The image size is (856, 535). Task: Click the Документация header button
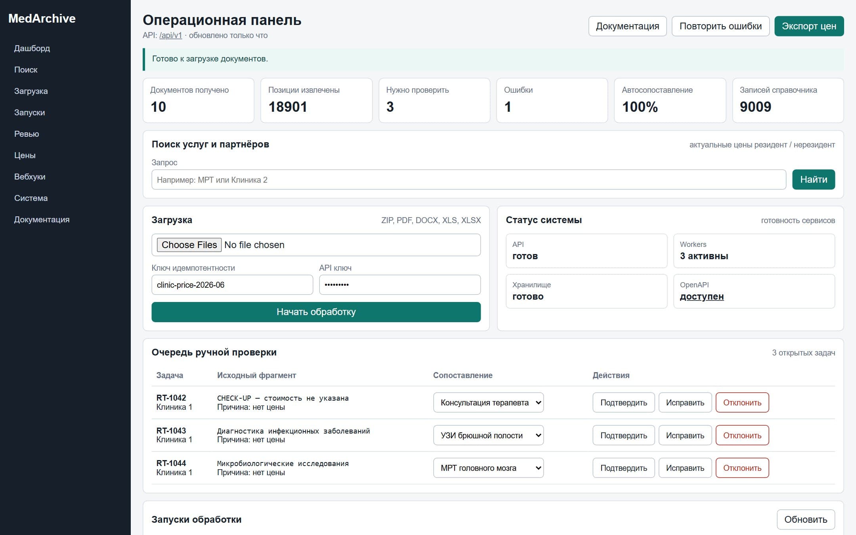point(627,26)
